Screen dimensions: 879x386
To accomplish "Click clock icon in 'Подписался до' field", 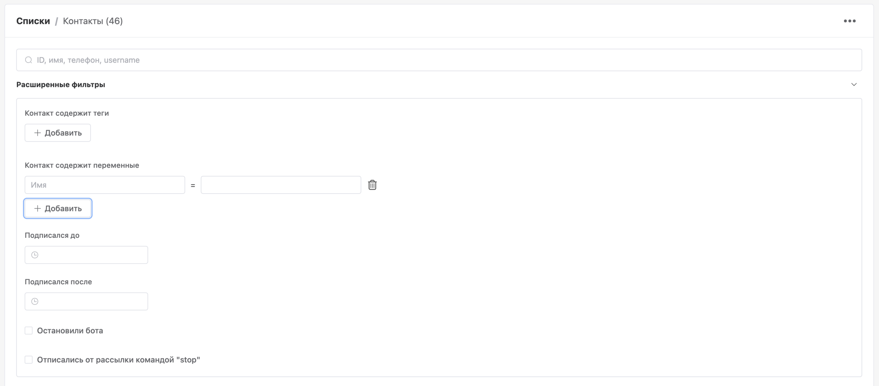I will point(35,255).
